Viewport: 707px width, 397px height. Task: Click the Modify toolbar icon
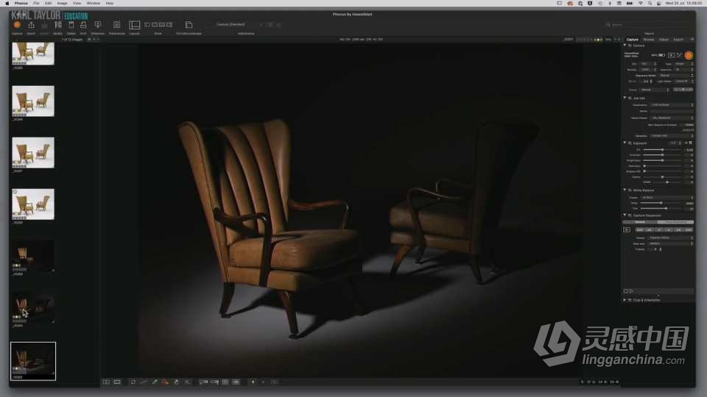(57, 25)
